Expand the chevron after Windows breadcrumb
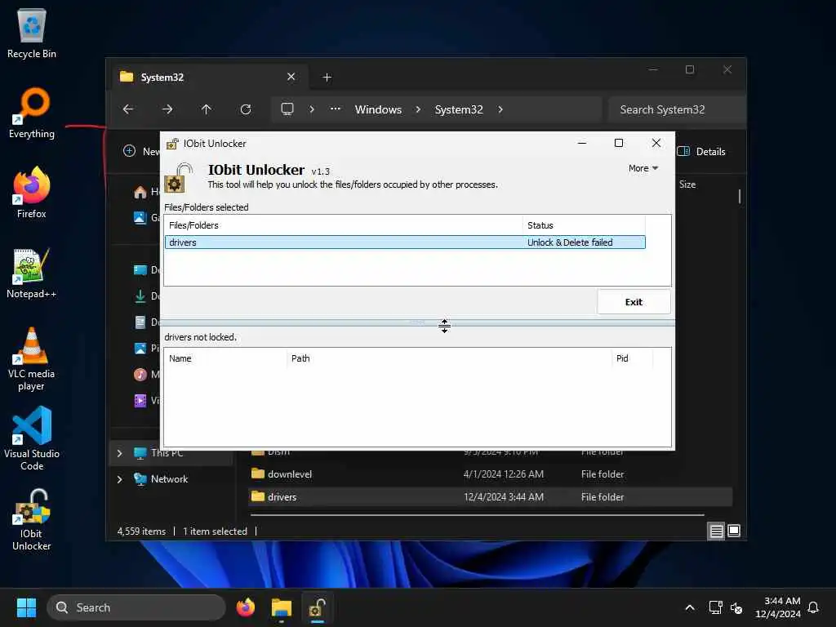The width and height of the screenshot is (836, 627). [418, 109]
